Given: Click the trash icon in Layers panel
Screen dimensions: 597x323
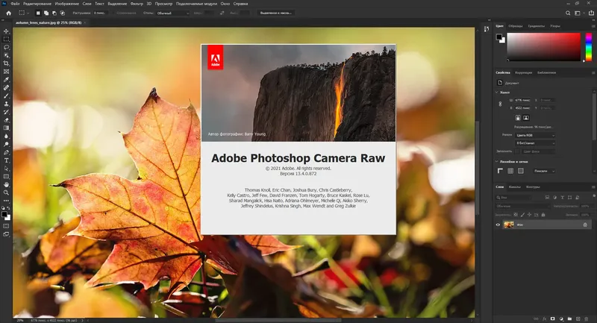Looking at the screenshot, I should 587,319.
